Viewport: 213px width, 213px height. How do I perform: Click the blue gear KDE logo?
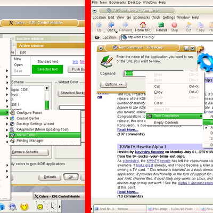pyautogui.click(x=206, y=62)
